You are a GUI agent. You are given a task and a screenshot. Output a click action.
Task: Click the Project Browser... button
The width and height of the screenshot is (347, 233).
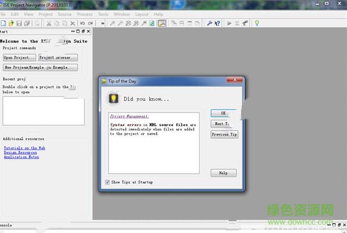point(58,58)
